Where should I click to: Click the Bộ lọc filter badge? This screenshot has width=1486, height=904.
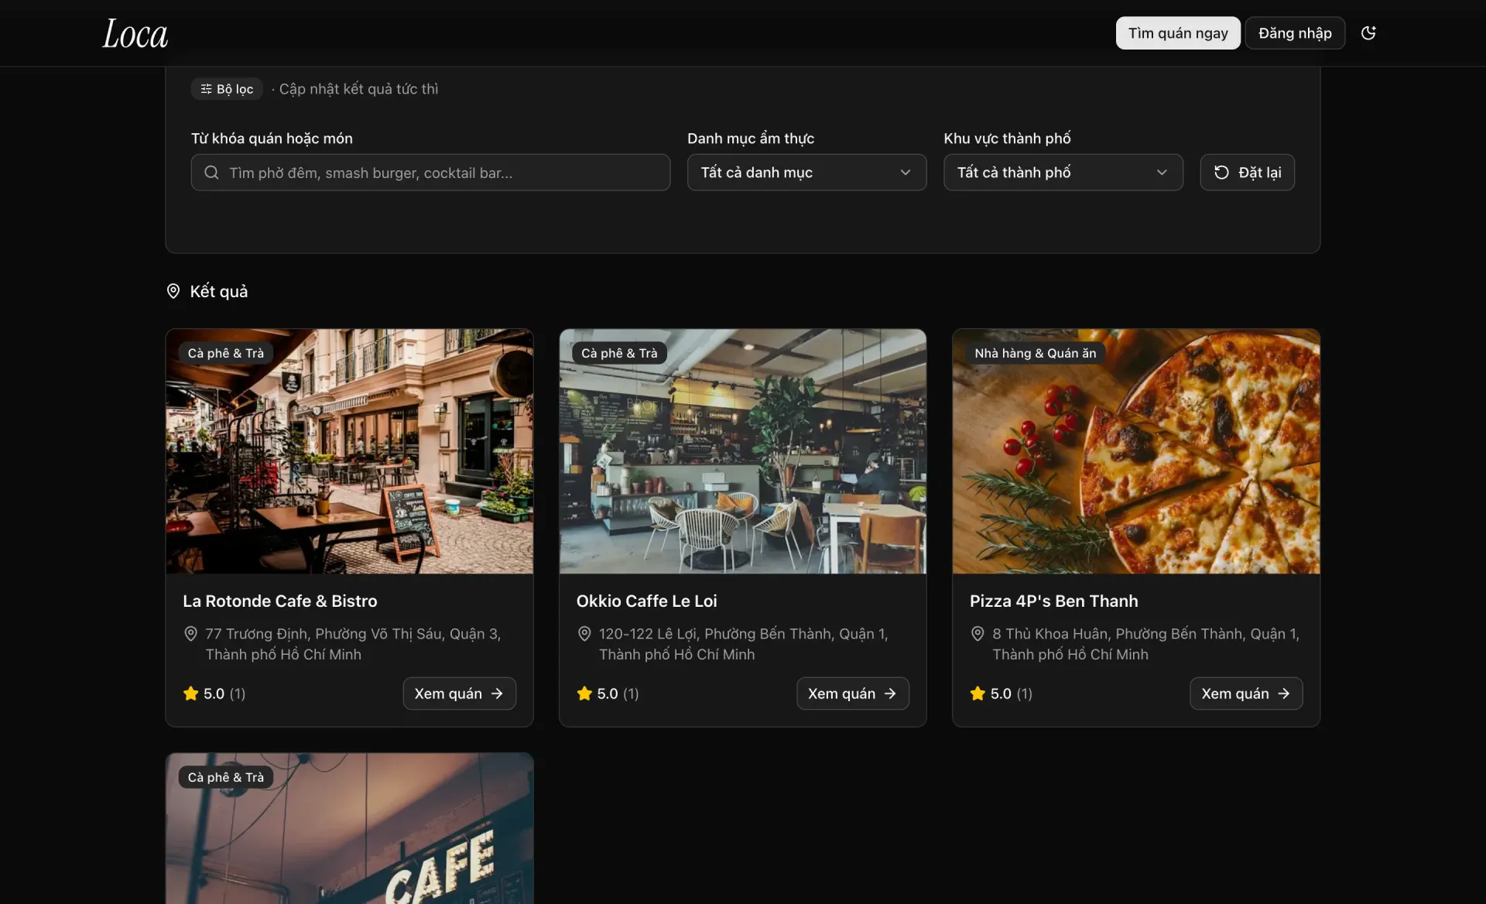point(227,88)
